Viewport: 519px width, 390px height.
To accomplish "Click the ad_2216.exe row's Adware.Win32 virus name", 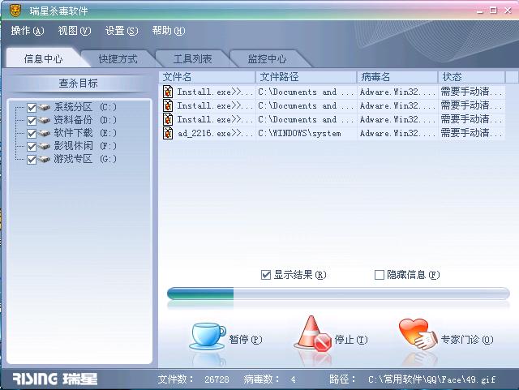I will tap(397, 133).
